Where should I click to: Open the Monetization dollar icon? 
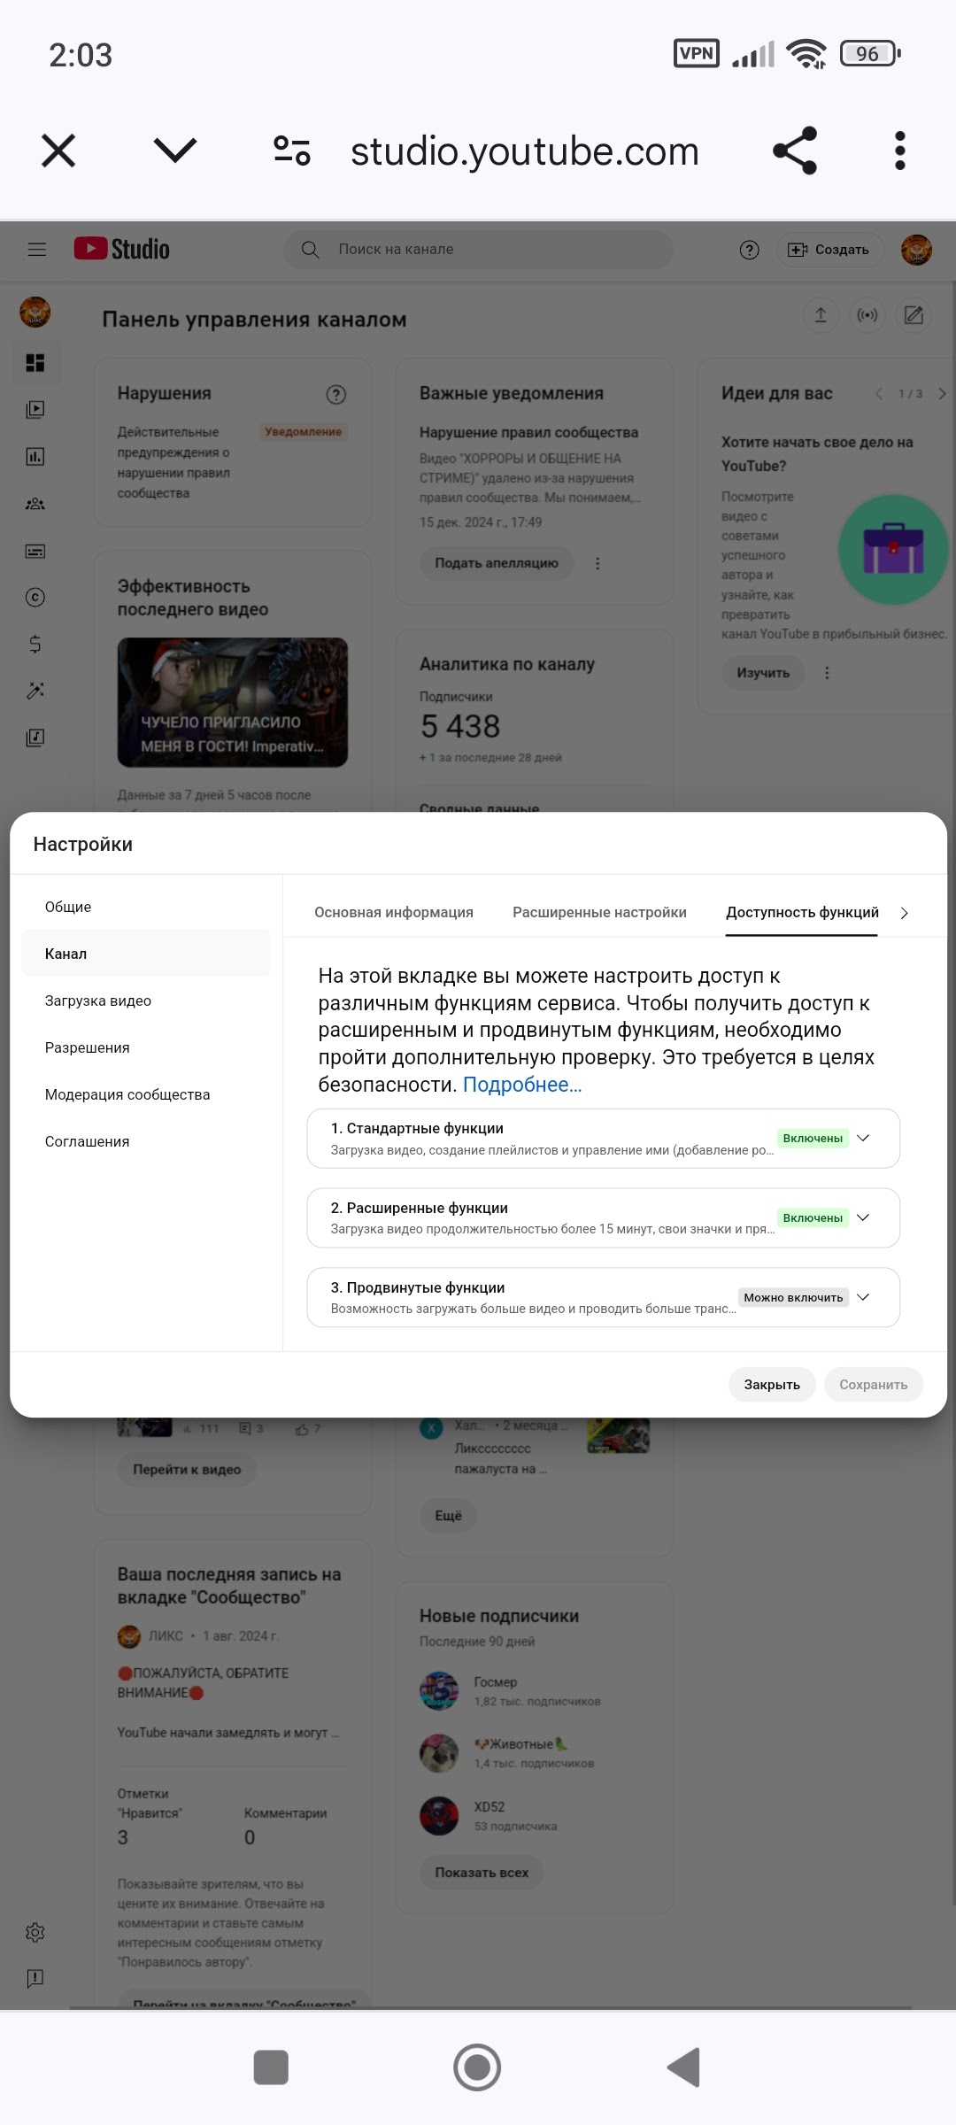[x=35, y=644]
